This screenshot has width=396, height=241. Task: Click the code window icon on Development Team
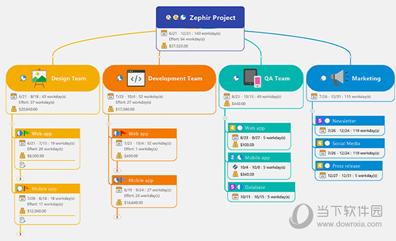pyautogui.click(x=136, y=78)
